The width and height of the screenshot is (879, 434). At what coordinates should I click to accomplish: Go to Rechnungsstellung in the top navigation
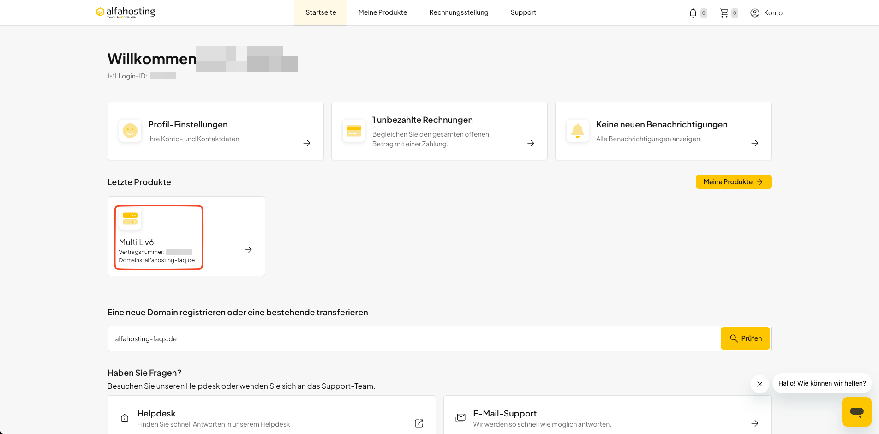pos(459,12)
